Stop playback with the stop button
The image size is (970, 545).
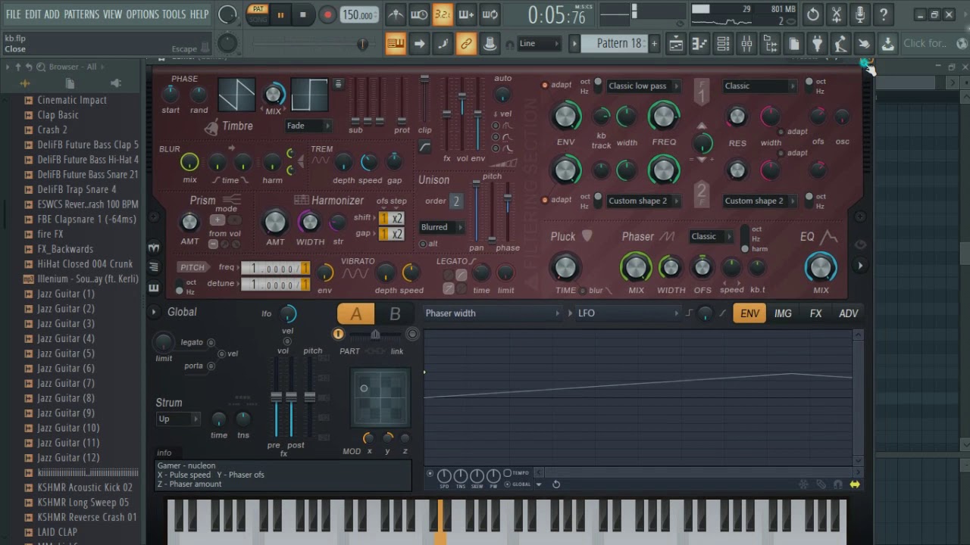tap(303, 14)
